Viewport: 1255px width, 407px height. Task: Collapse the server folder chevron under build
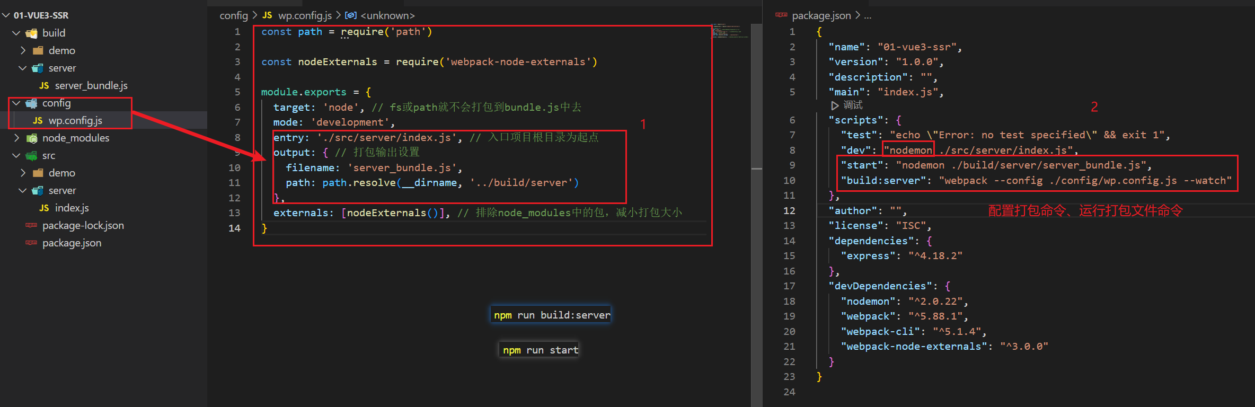click(x=23, y=68)
